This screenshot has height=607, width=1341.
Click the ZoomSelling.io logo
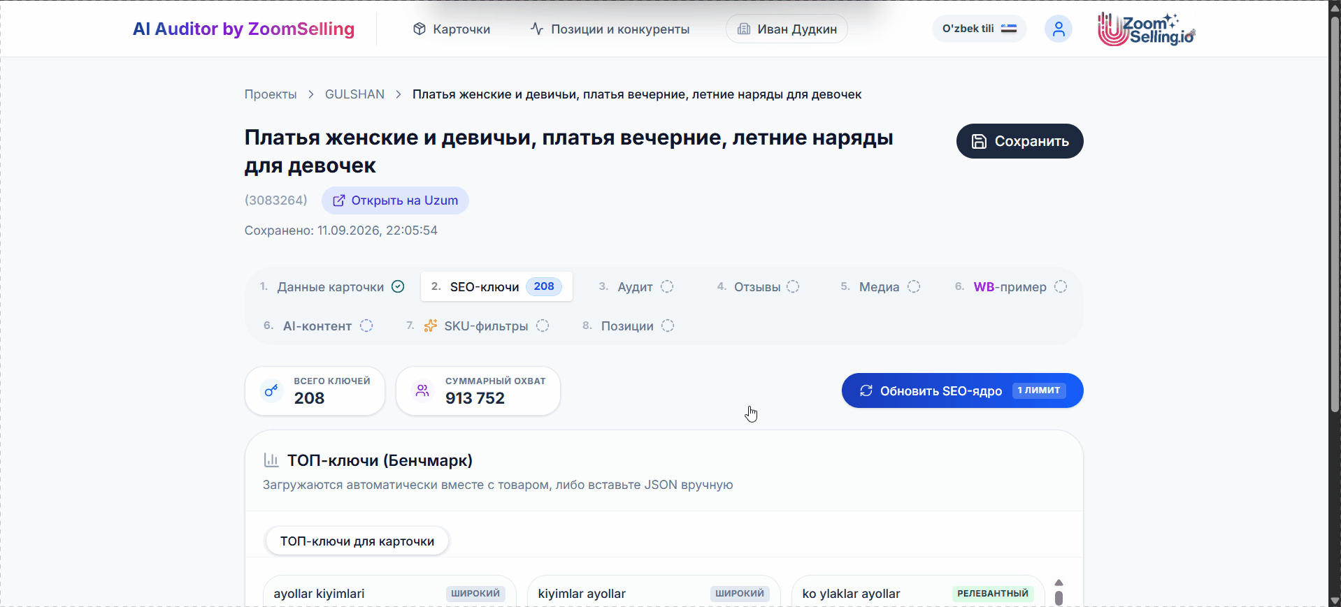click(x=1146, y=29)
